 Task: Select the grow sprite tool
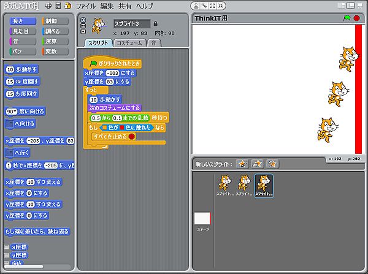(213, 6)
